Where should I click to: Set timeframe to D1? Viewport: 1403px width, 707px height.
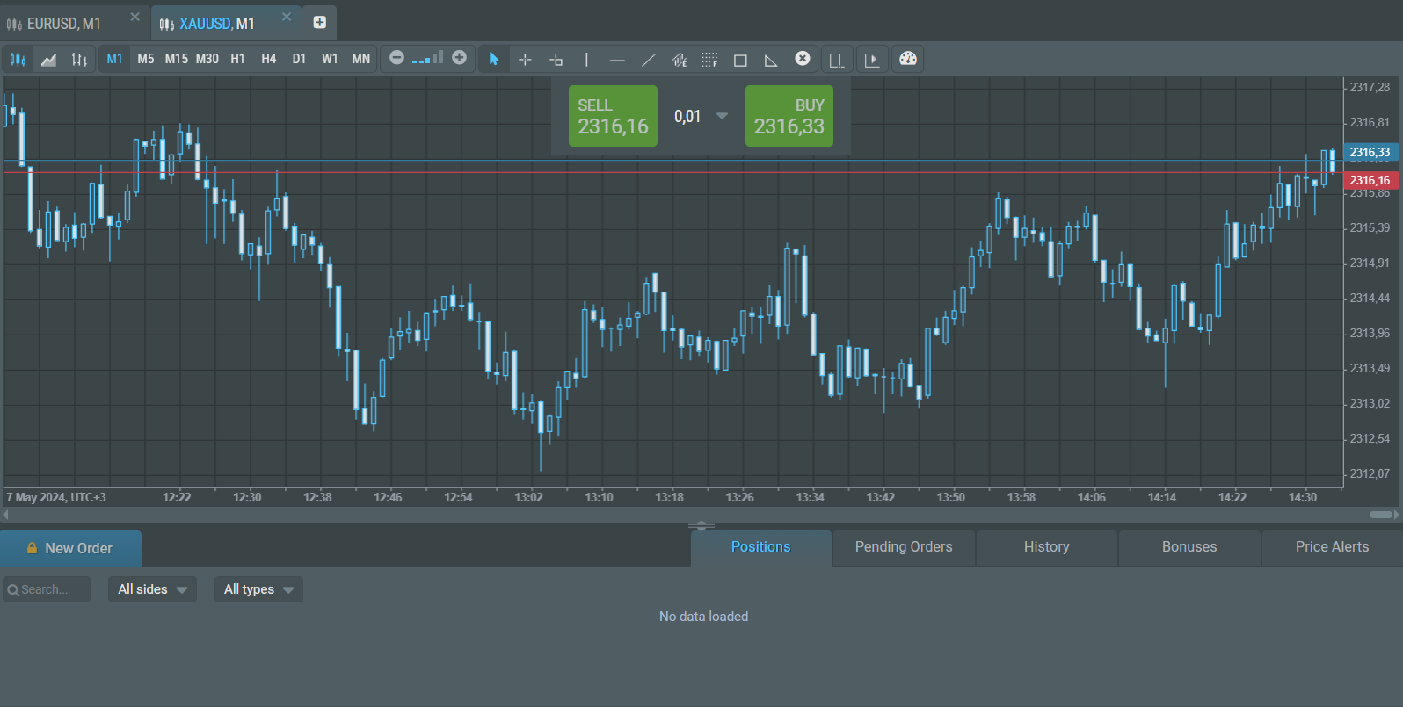pyautogui.click(x=299, y=59)
